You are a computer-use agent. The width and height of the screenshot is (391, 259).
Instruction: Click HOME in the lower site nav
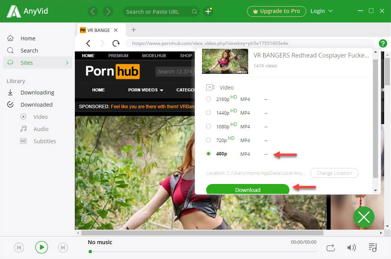coord(98,90)
